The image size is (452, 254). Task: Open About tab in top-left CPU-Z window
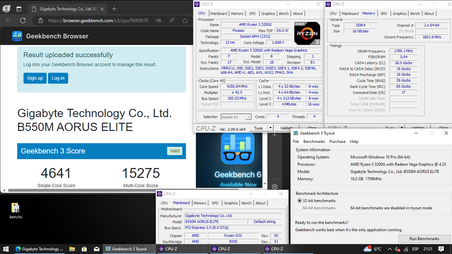298,14
